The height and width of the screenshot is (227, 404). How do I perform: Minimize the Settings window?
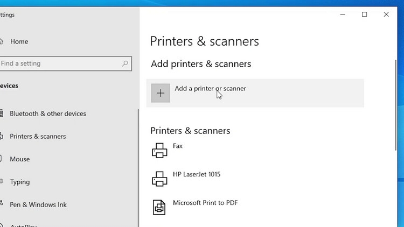click(343, 15)
